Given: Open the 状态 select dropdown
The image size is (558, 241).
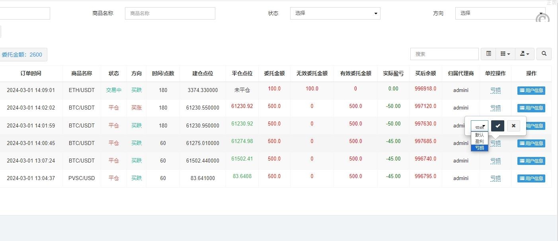Looking at the screenshot, I should 335,13.
